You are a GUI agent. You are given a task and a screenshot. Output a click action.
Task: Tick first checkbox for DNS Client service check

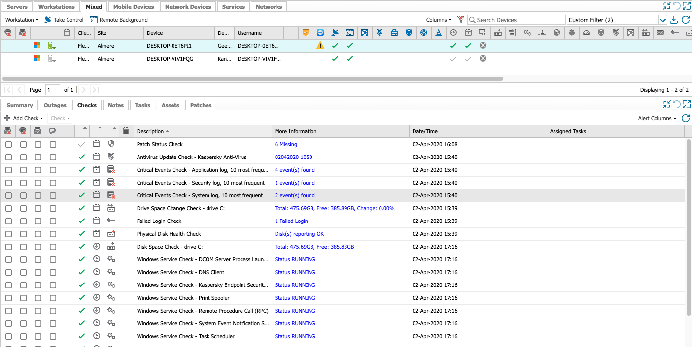8,273
